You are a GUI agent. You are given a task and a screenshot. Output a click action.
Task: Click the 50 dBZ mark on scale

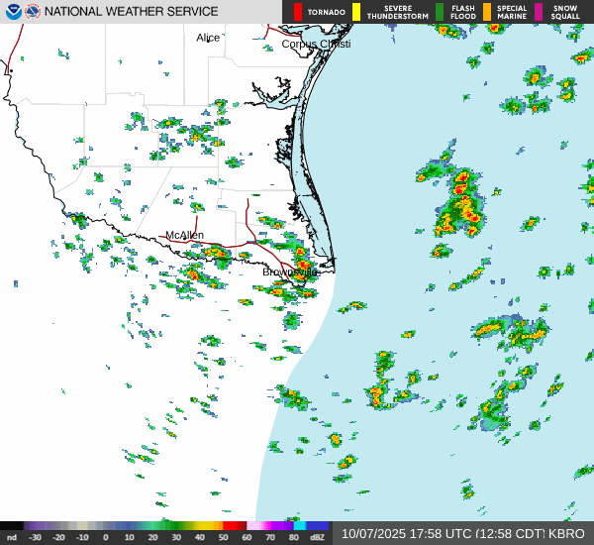coord(223,537)
